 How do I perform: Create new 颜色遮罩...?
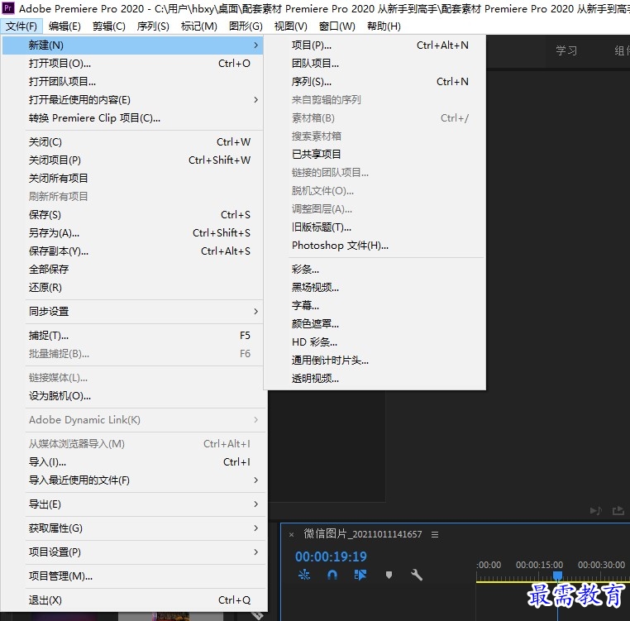pos(375,324)
